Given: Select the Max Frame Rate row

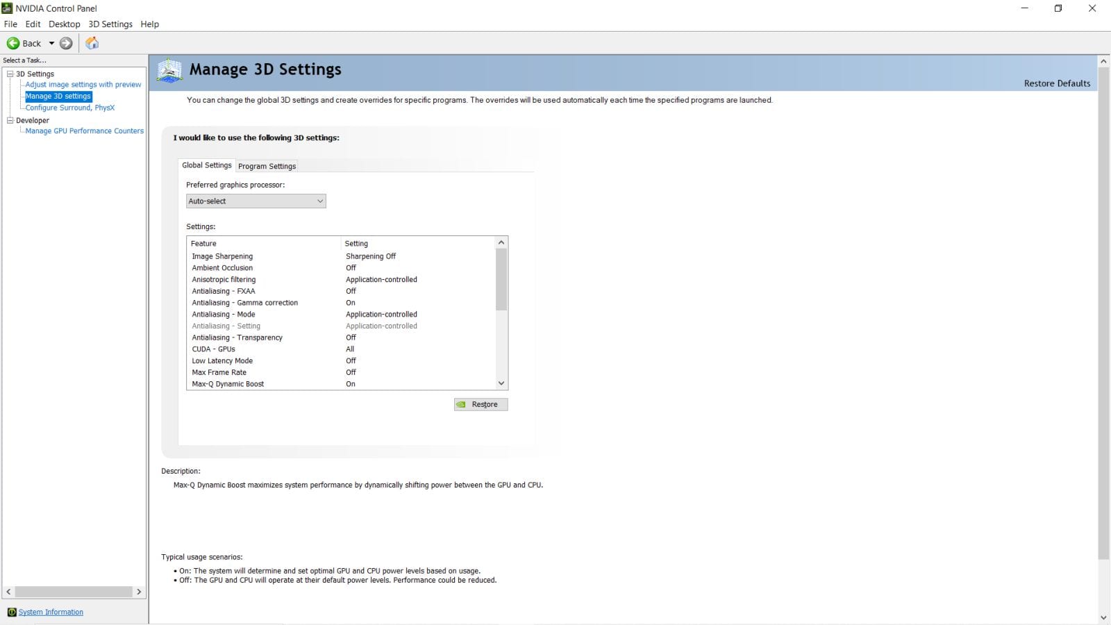Looking at the screenshot, I should click(x=342, y=372).
